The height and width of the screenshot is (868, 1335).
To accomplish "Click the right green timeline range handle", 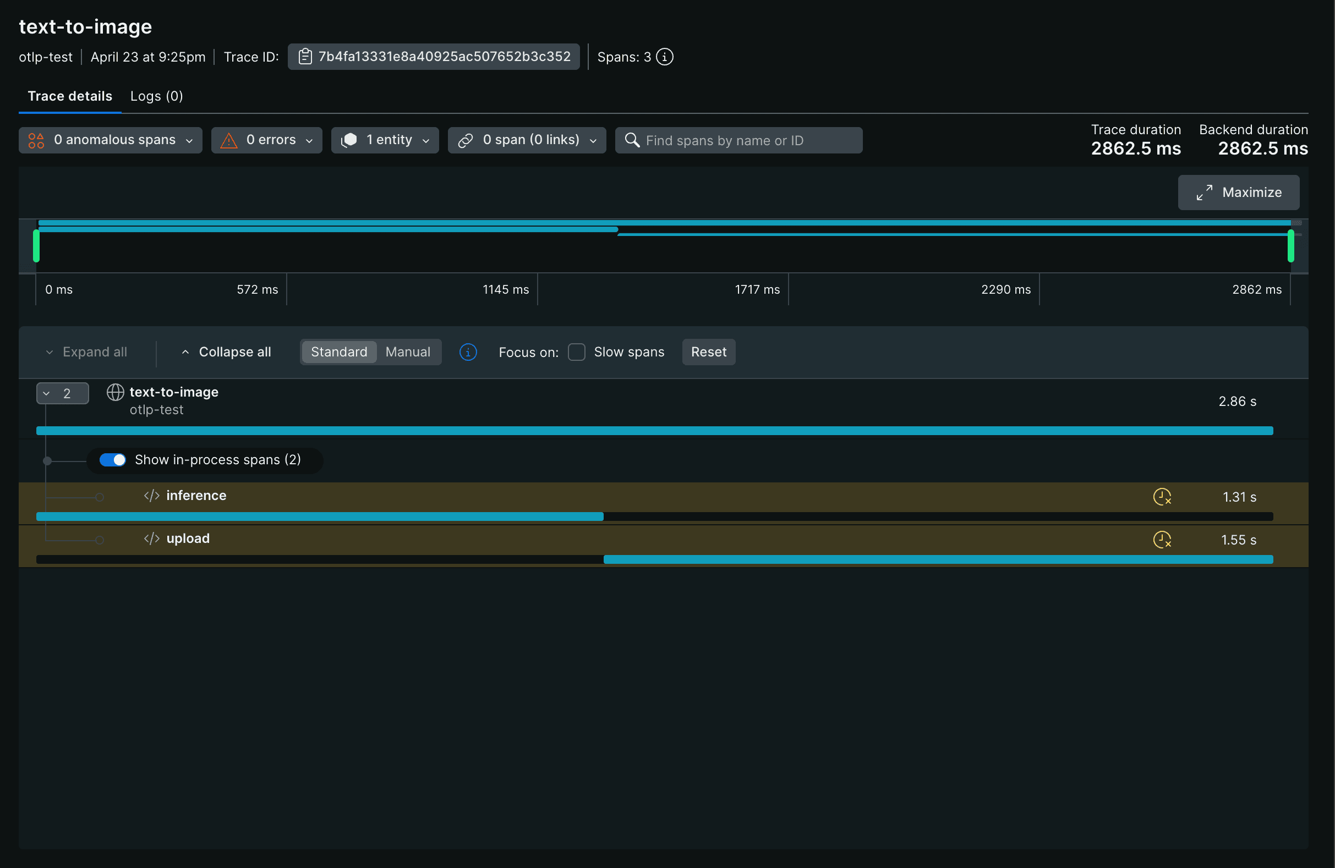I will point(1290,245).
